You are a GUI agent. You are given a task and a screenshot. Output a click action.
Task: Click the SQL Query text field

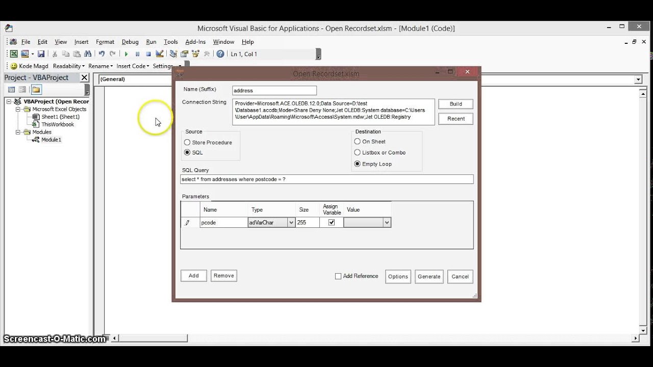coord(327,179)
